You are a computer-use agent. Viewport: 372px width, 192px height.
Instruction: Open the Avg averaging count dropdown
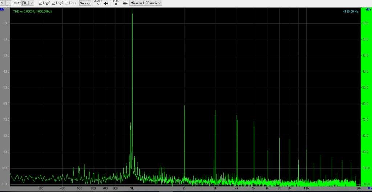28,3
